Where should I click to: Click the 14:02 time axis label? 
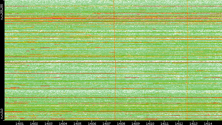[x=34, y=123]
